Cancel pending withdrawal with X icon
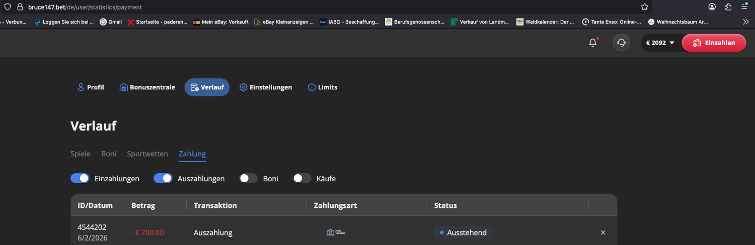Screen dimensions: 755x245 coord(603,232)
